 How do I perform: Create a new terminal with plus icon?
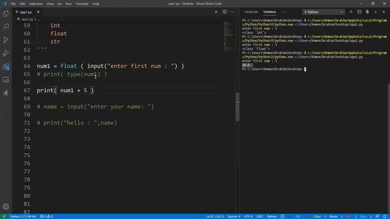coord(351,12)
